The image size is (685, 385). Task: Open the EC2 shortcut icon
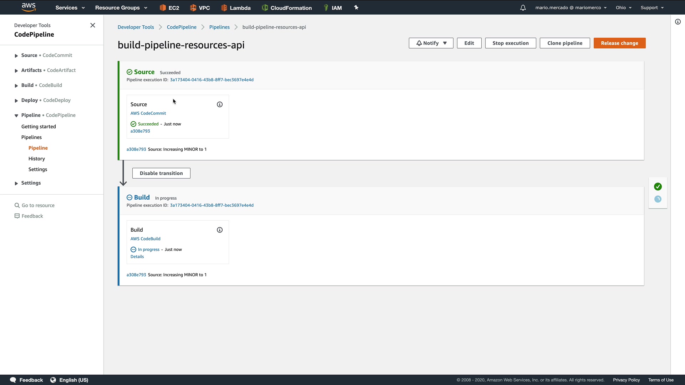(x=169, y=7)
